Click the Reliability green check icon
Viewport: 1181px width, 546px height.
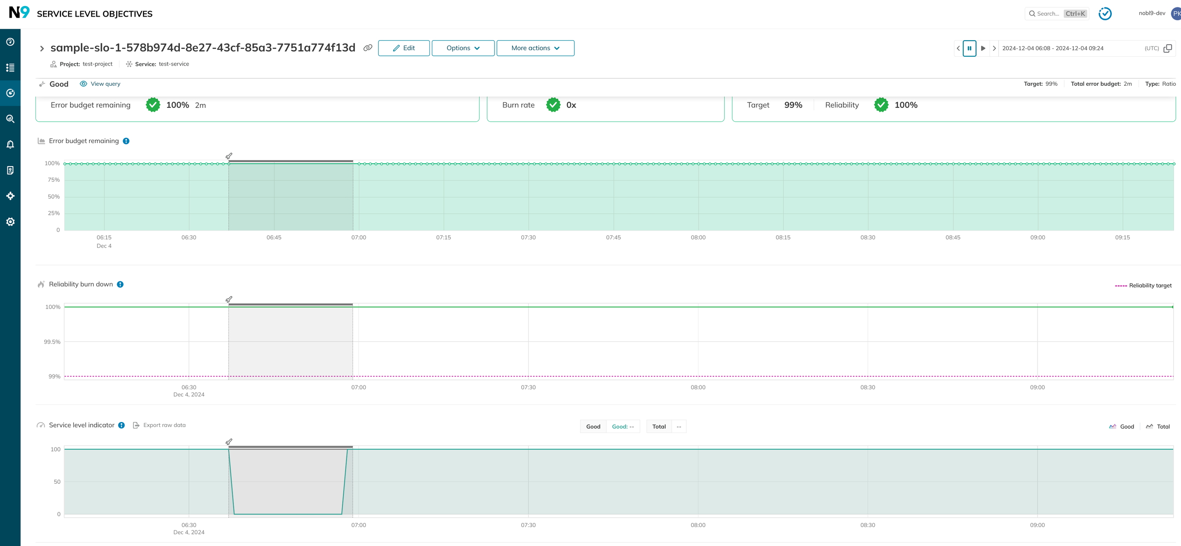click(x=881, y=105)
